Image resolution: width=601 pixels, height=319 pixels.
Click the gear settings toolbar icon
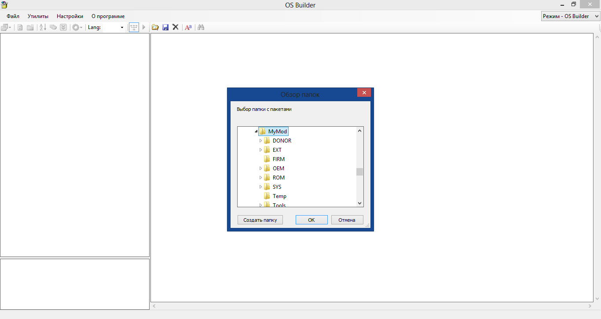tap(75, 27)
